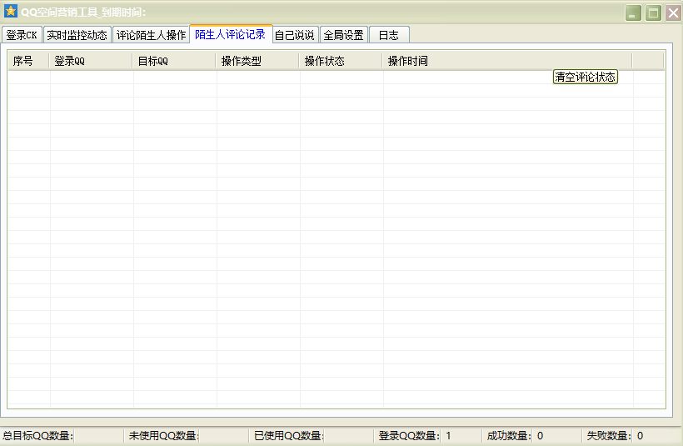The height and width of the screenshot is (446, 683).
Task: Show the 日志 tab
Action: (x=388, y=35)
